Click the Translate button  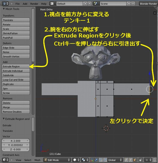point(16,20)
